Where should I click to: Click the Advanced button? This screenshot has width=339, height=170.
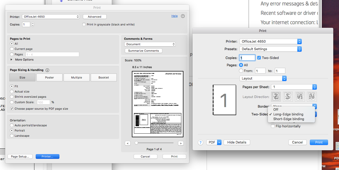point(95,17)
